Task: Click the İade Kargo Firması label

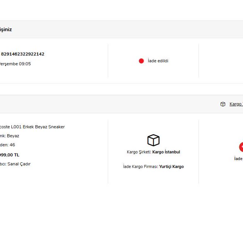Action: click(140, 166)
